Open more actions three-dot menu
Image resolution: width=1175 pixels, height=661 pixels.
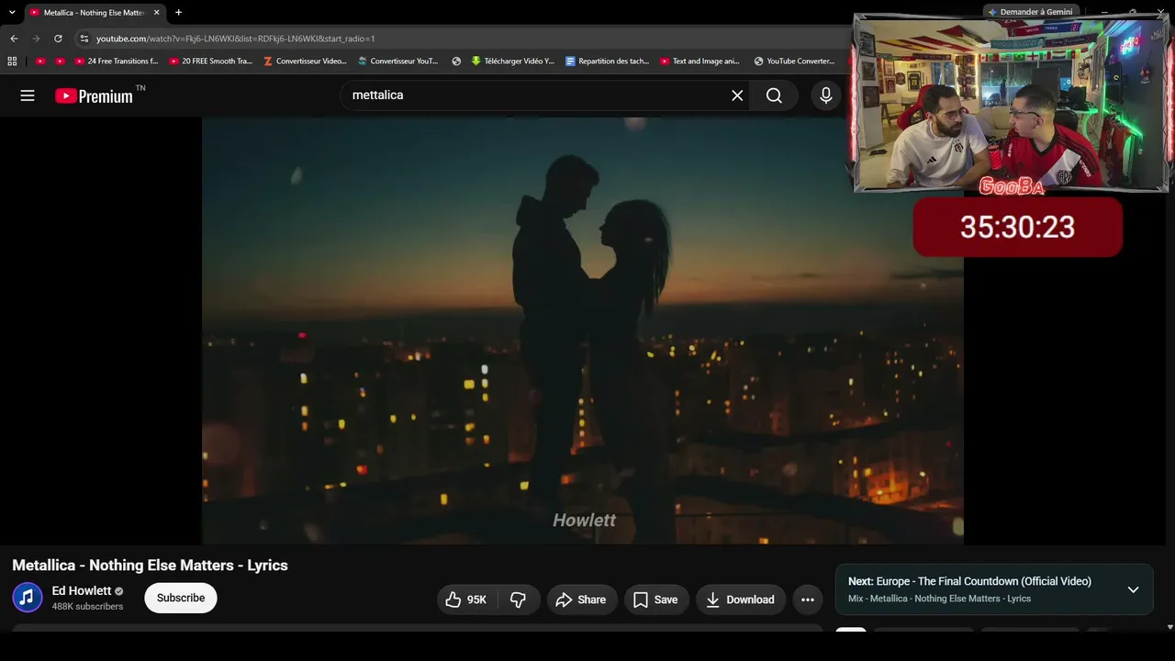tap(808, 599)
